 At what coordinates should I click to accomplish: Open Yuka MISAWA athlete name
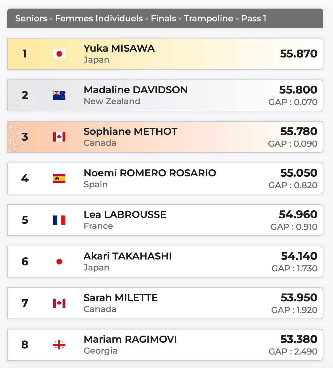[119, 48]
